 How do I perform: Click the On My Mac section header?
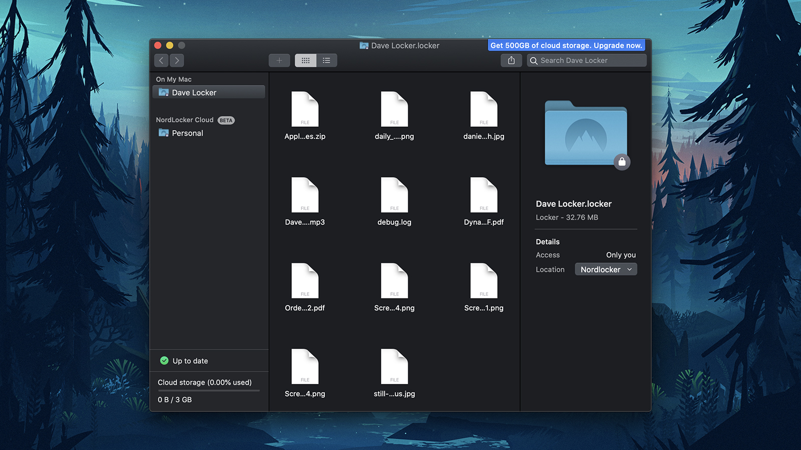coord(174,79)
